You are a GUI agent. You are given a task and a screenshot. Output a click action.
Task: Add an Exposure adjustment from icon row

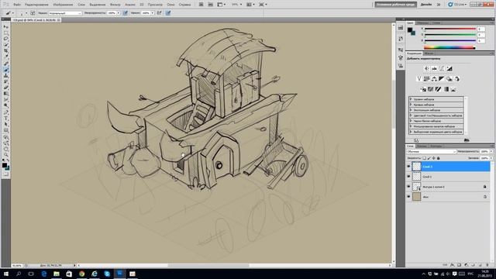tap(449, 69)
